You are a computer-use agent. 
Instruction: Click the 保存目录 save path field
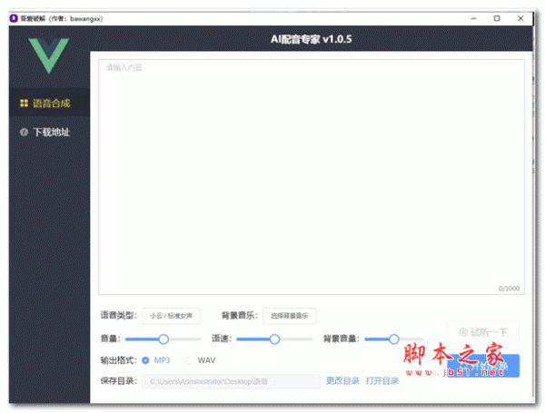[x=231, y=381]
